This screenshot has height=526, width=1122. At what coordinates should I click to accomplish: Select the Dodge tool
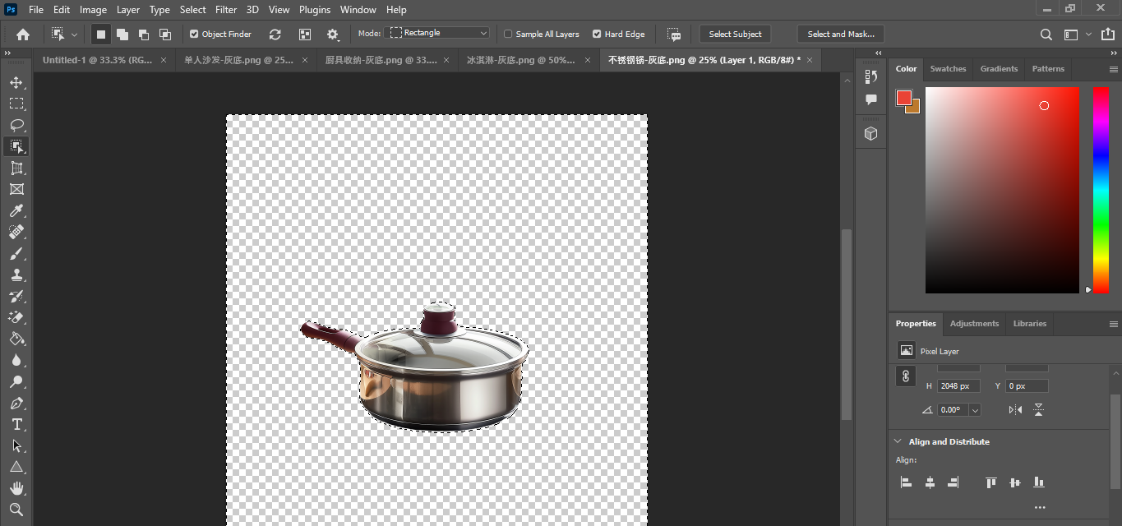point(16,382)
